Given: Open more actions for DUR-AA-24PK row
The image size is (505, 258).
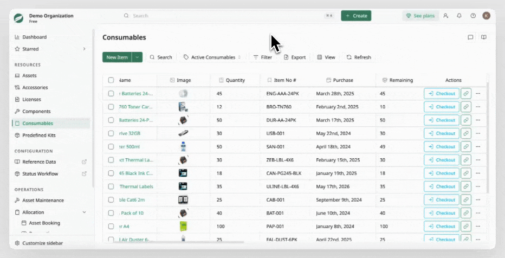Looking at the screenshot, I should click(x=478, y=120).
